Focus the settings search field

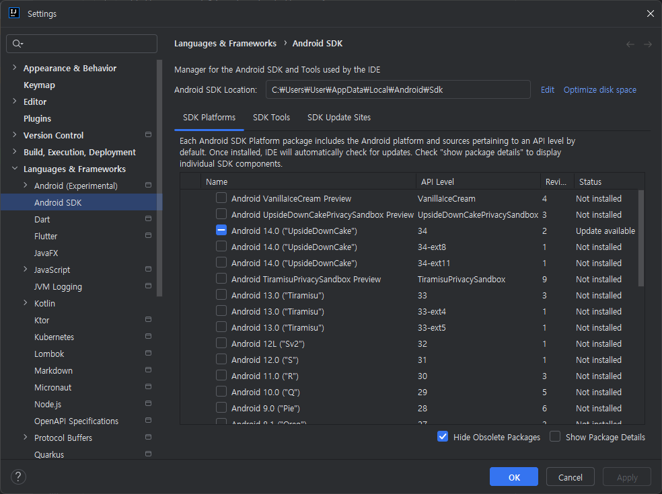point(82,44)
